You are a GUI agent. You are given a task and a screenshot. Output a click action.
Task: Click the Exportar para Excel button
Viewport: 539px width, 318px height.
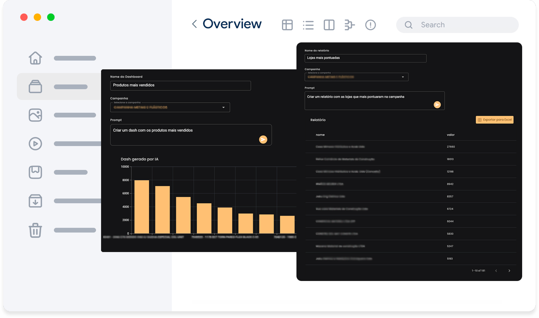(494, 120)
